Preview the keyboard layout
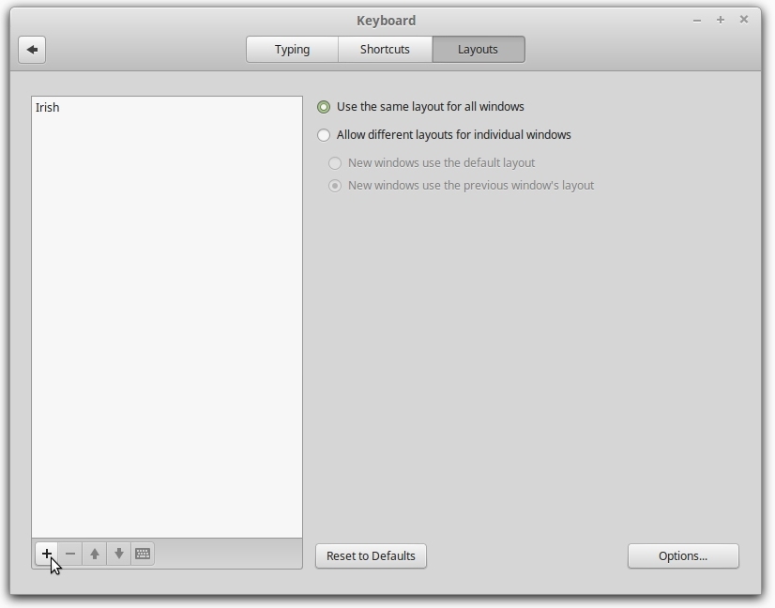This screenshot has width=775, height=608. 143,554
